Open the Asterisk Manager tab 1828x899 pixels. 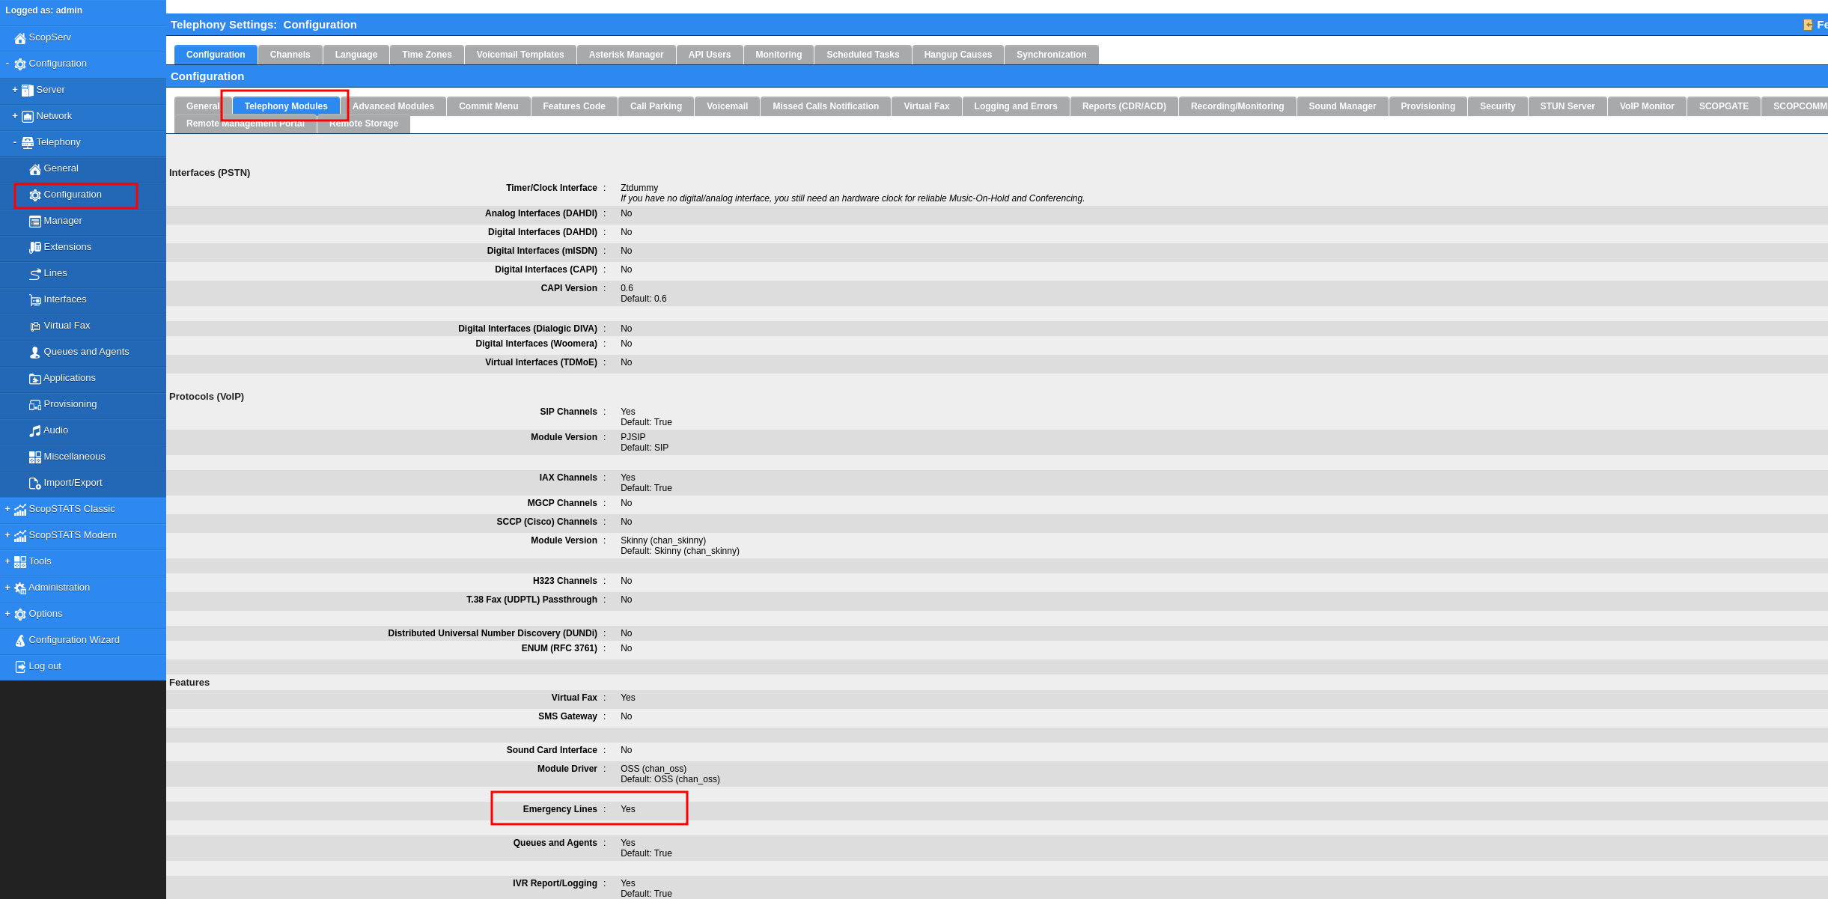[x=626, y=55]
